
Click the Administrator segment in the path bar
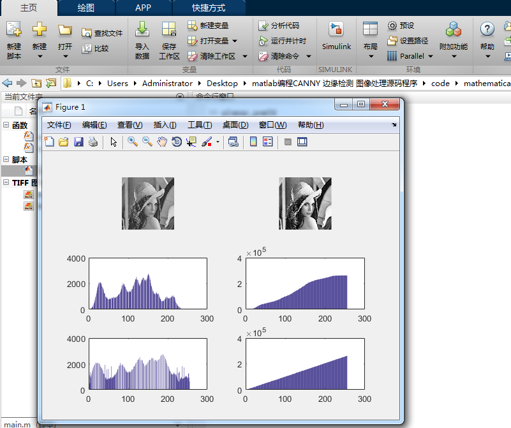167,84
